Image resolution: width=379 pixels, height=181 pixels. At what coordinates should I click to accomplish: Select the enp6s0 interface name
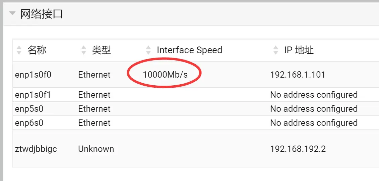29,123
